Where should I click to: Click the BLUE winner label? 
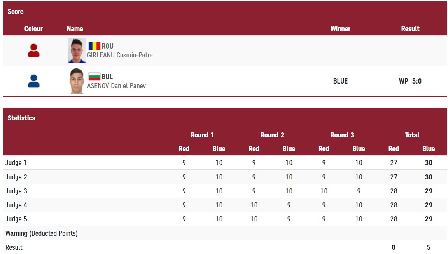pos(340,81)
